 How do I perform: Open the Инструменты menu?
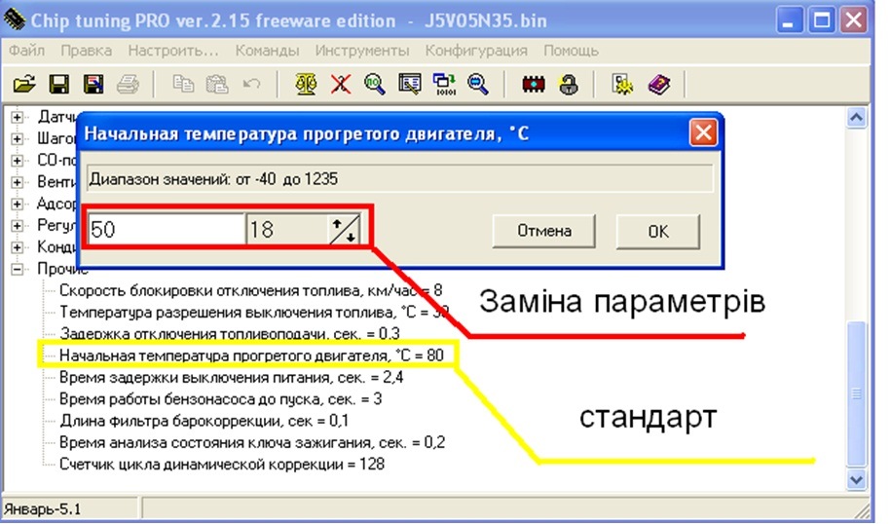362,50
